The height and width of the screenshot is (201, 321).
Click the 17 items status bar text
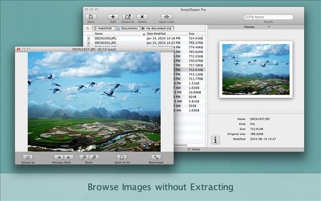[x=194, y=149]
